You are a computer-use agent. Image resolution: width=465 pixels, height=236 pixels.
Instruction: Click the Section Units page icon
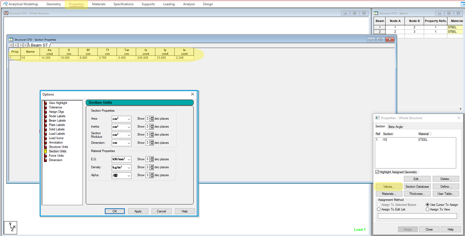45,151
